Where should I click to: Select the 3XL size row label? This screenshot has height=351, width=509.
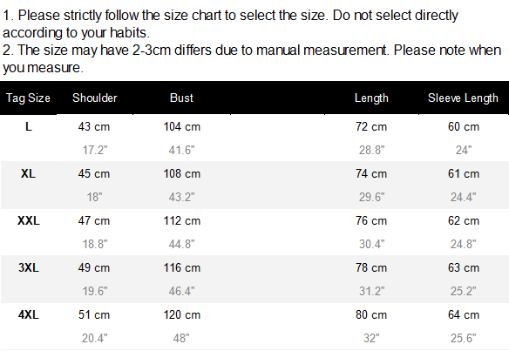click(x=29, y=267)
